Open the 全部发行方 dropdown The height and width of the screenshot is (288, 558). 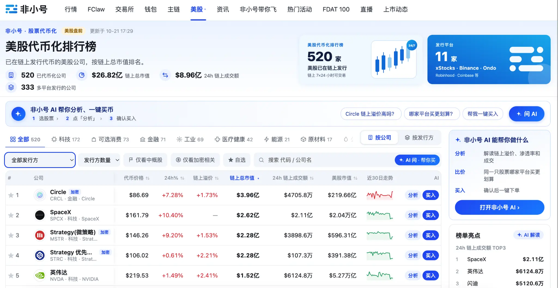click(40, 160)
